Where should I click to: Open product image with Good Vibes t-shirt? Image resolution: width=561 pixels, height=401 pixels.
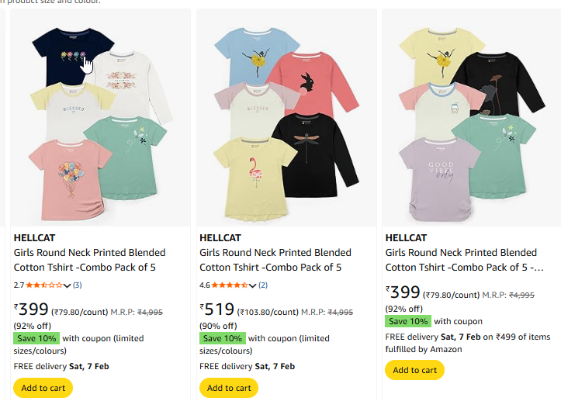click(471, 118)
